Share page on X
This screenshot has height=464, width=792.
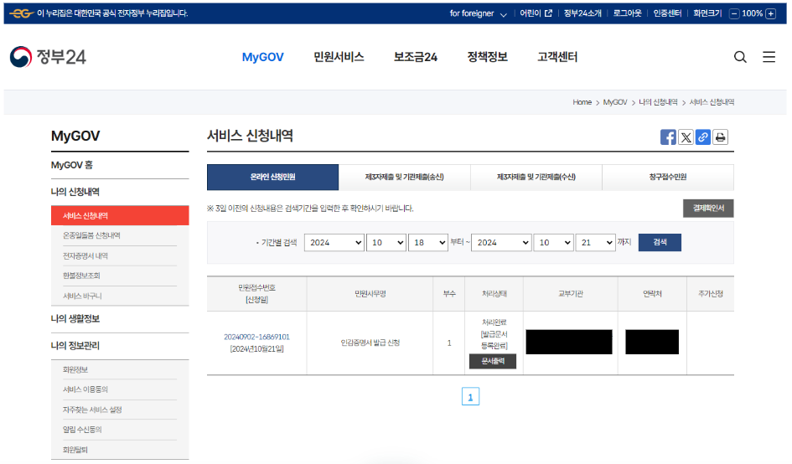(686, 137)
